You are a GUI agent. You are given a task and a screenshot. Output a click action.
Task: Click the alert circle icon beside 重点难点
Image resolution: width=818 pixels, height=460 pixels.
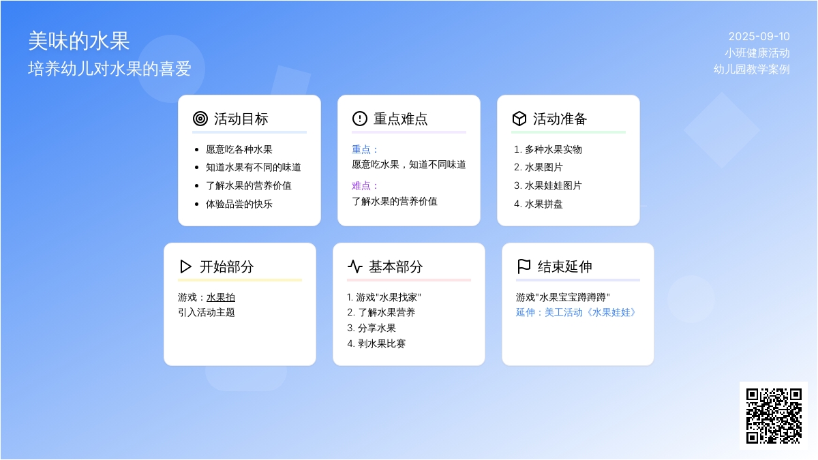point(359,119)
